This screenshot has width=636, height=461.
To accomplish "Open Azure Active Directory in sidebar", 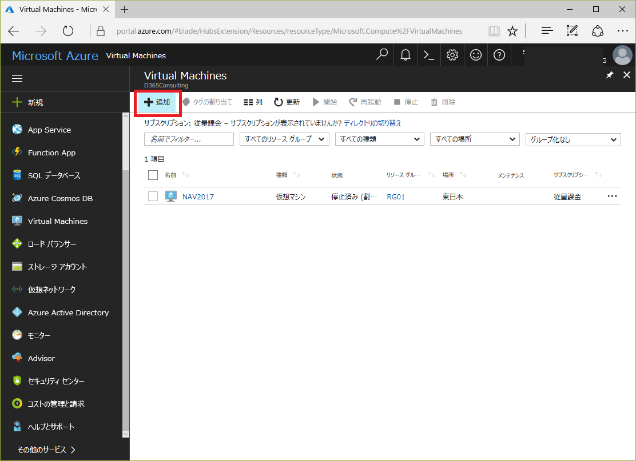I will point(61,312).
